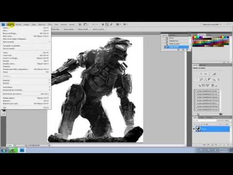Image resolution: width=233 pixels, height=175 pixels.
Task: Pick the yellow swatch in top row
Action: point(195,37)
